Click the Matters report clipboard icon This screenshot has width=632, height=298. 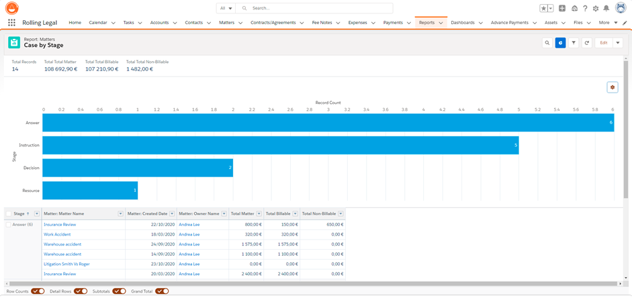14,42
